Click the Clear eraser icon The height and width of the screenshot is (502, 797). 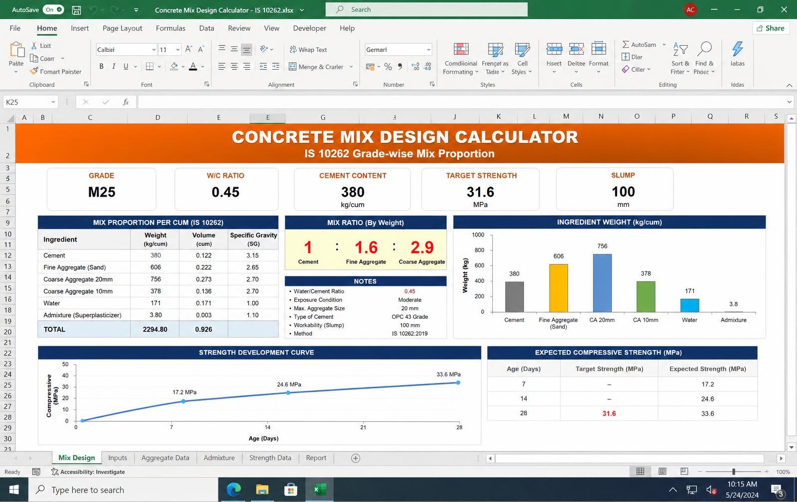click(626, 69)
